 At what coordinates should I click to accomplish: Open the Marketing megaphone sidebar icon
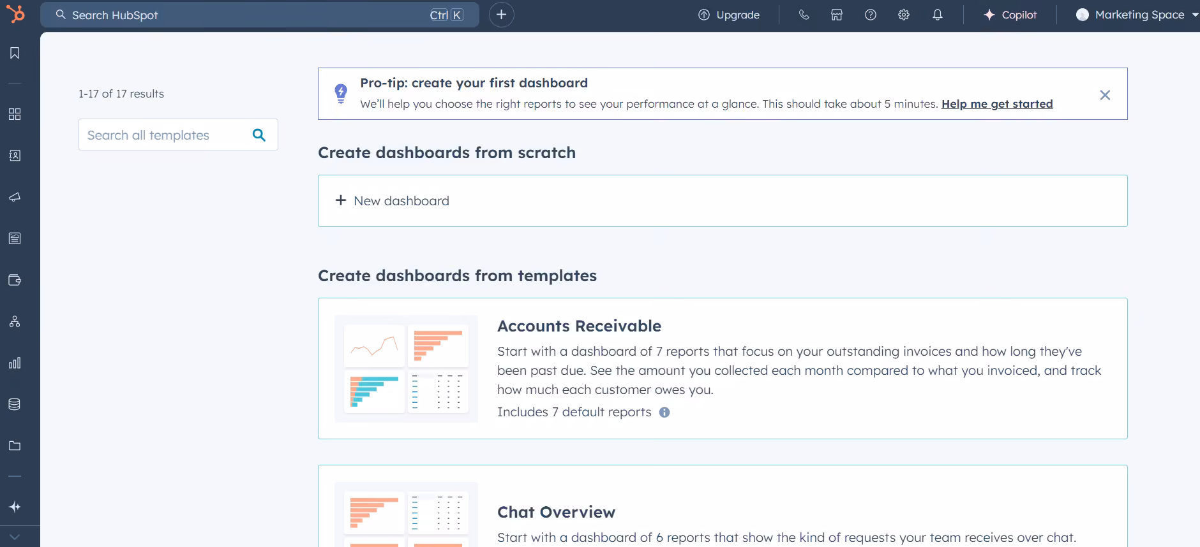coord(15,197)
